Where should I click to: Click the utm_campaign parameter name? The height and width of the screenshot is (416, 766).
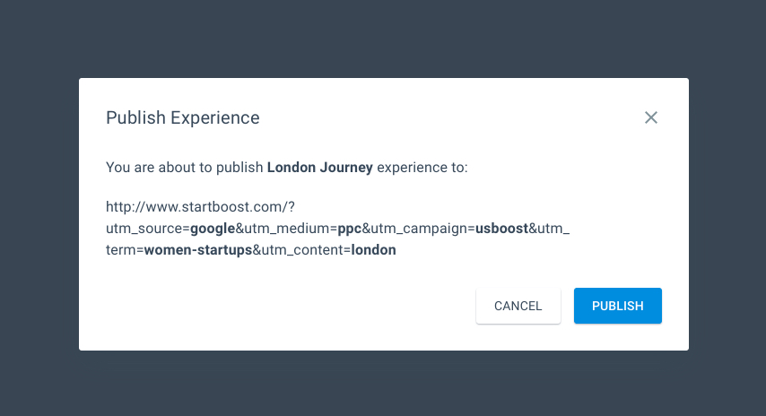tap(418, 229)
